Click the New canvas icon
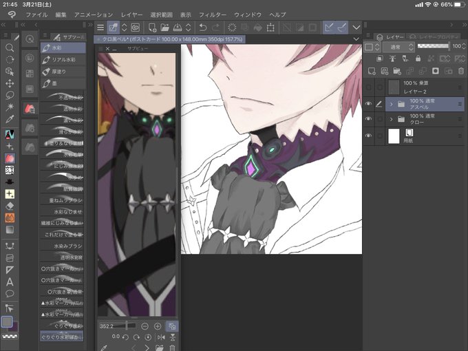Viewport: 468px width, 351px height. click(x=152, y=28)
